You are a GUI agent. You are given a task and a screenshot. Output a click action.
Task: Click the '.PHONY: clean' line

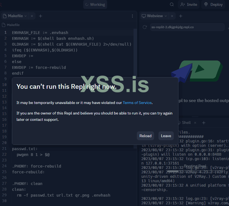click(x=27, y=184)
